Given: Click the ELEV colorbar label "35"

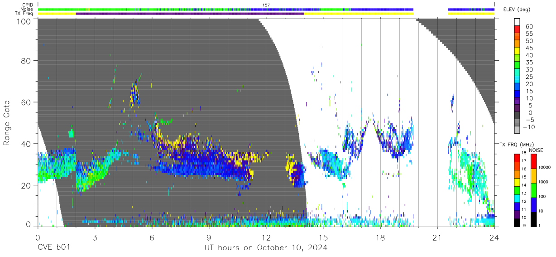Looking at the screenshot, I should pyautogui.click(x=530, y=63).
